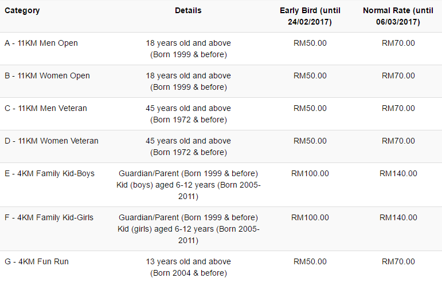Select the B - 11KM Women Open category
442x286 pixels.
click(47, 76)
